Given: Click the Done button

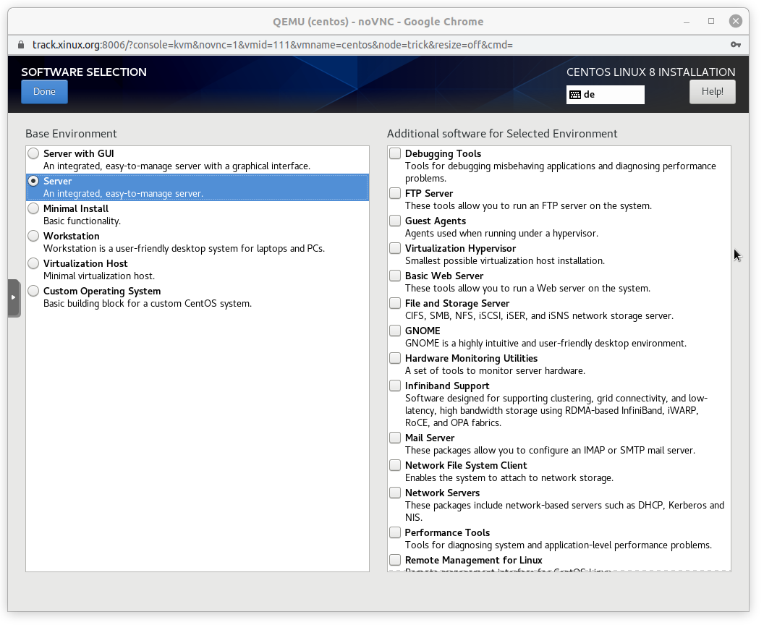Looking at the screenshot, I should click(44, 92).
